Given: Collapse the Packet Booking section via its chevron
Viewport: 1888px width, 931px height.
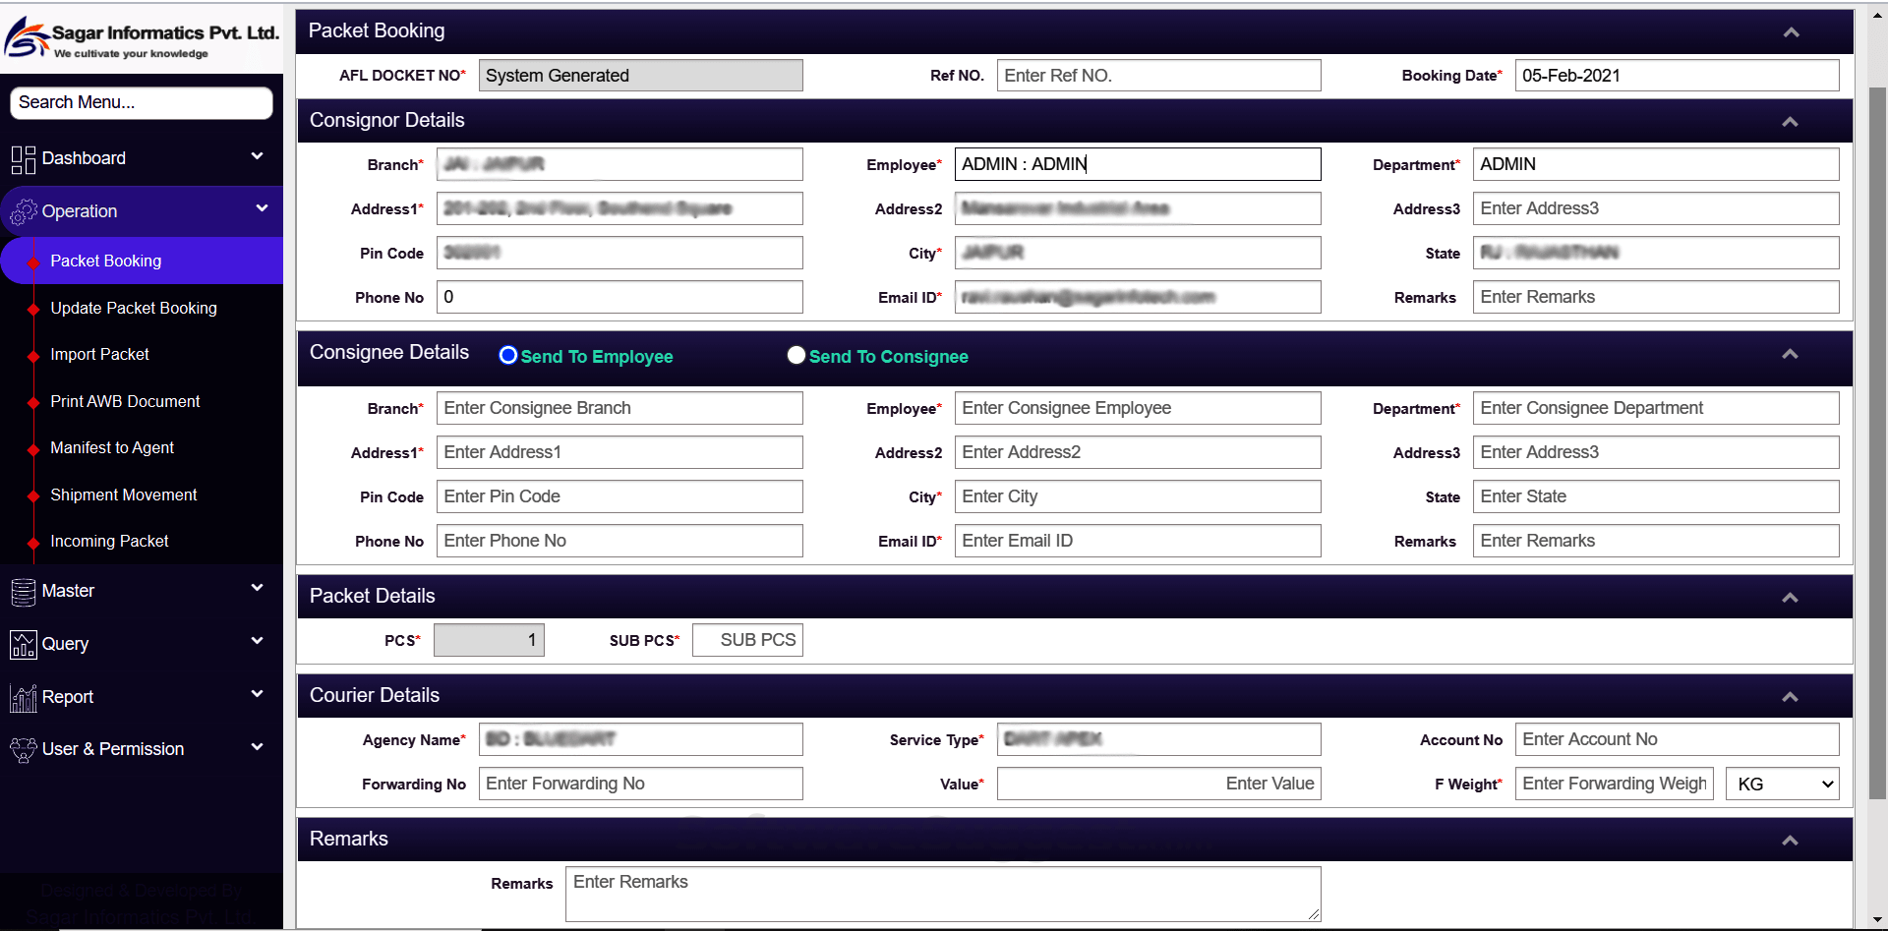Looking at the screenshot, I should [1791, 31].
